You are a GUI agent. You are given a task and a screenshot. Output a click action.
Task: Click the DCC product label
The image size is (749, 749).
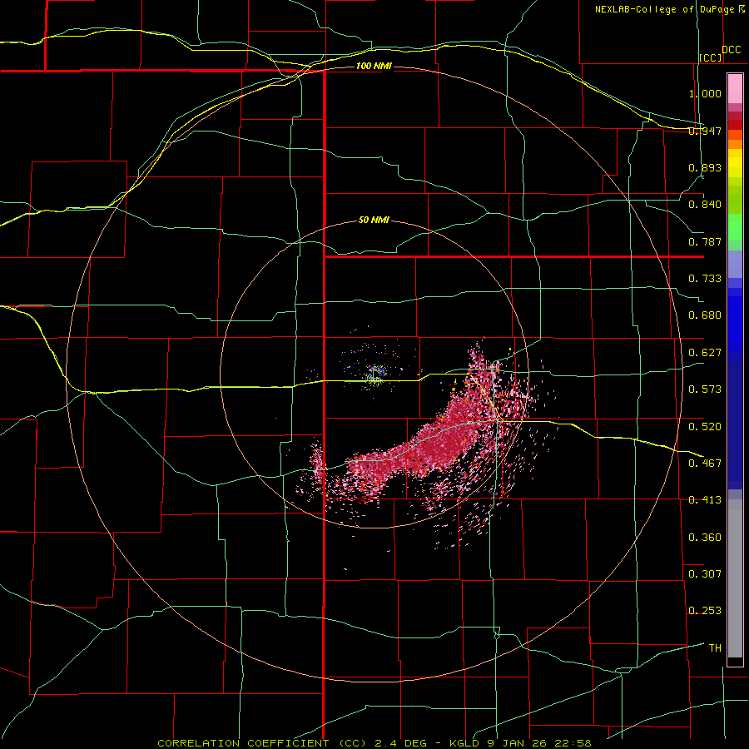point(732,50)
